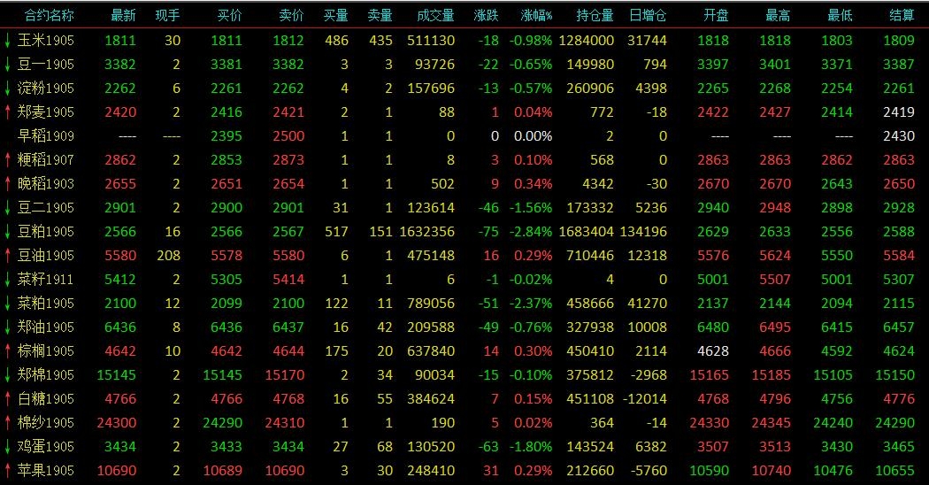Image resolution: width=929 pixels, height=485 pixels.
Task: Click the 现手 column header
Action: (168, 15)
